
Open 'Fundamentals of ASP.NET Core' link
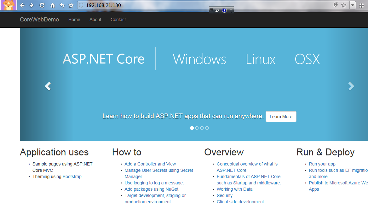point(249,180)
